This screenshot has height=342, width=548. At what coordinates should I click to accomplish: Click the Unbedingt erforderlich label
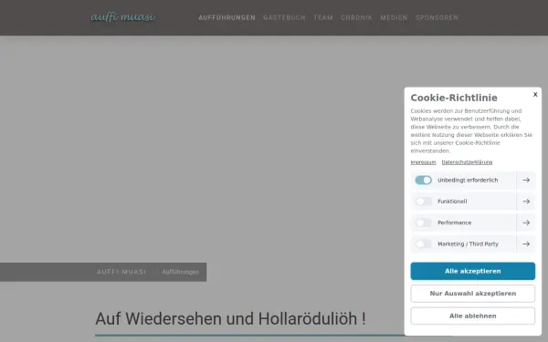[x=468, y=180]
